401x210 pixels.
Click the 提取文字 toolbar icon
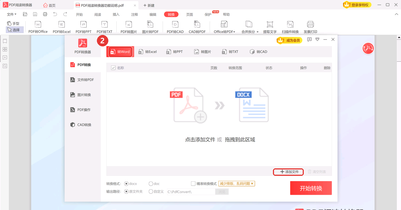[270, 27]
